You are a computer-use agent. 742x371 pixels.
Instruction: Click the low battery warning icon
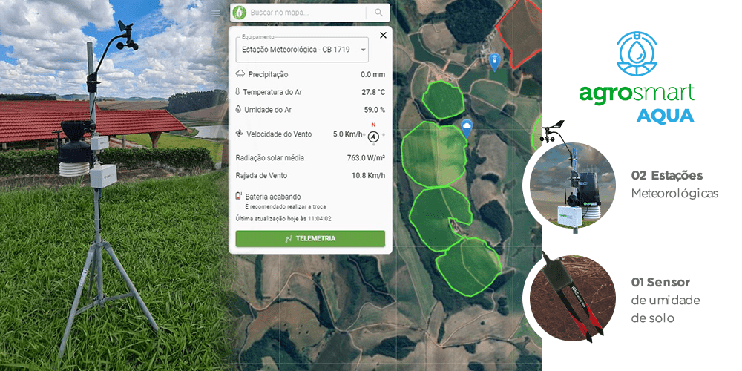(x=238, y=196)
